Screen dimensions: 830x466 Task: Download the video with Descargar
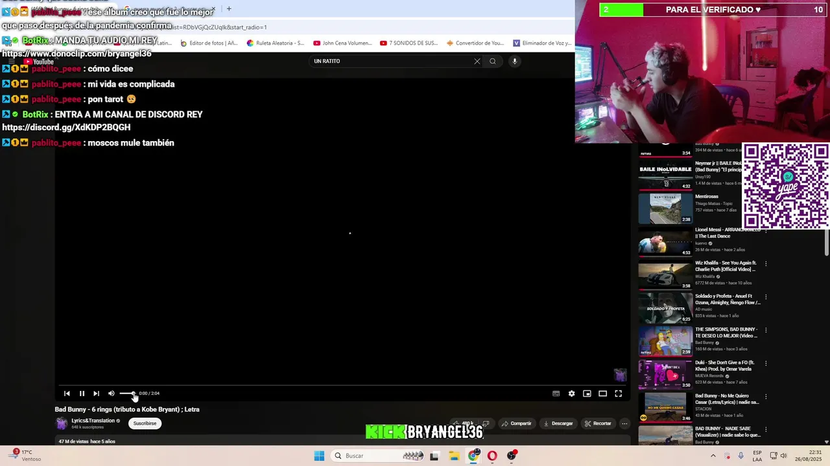coord(558,423)
